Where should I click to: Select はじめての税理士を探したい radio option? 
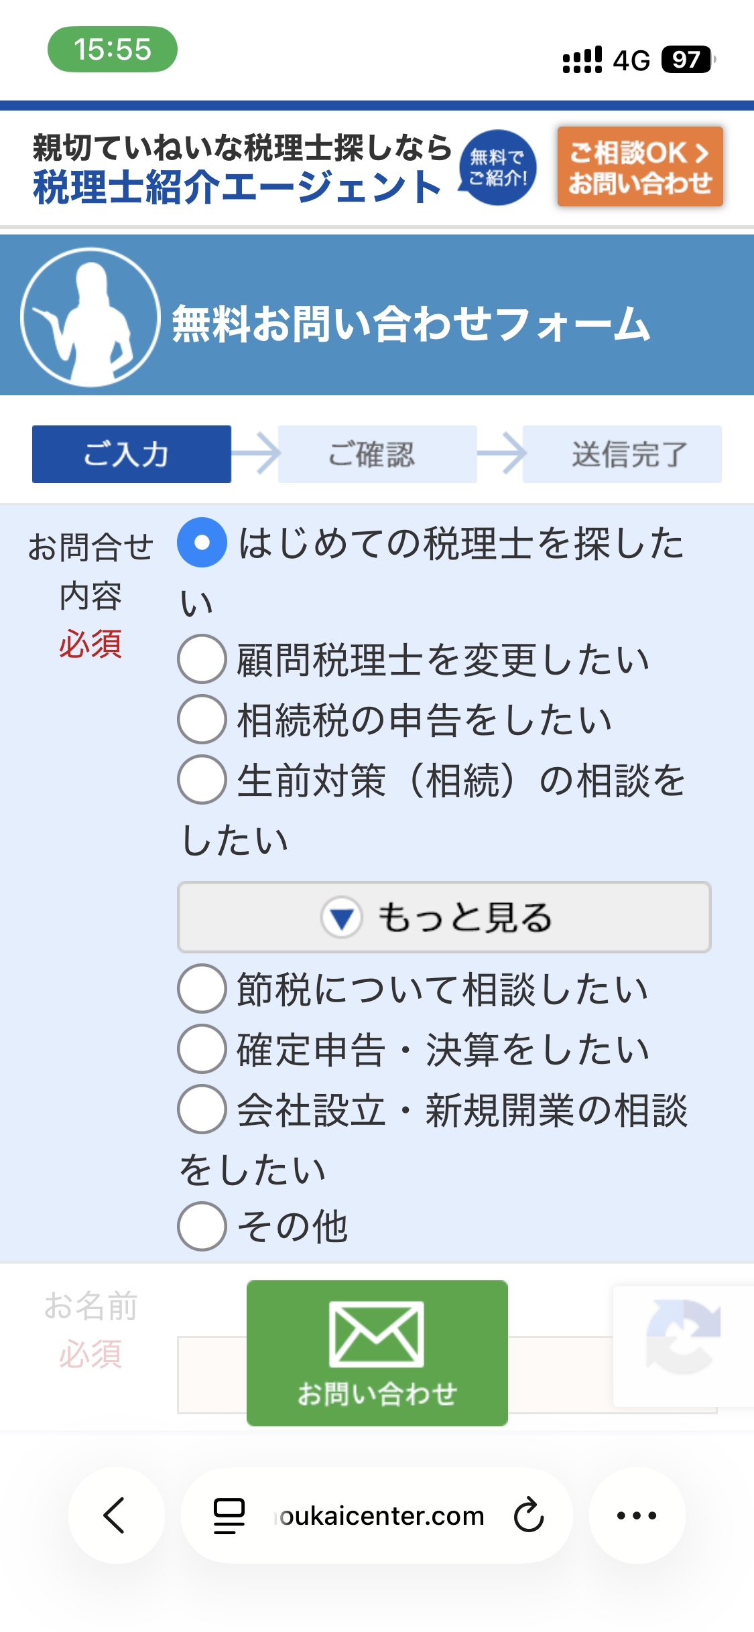202,543
